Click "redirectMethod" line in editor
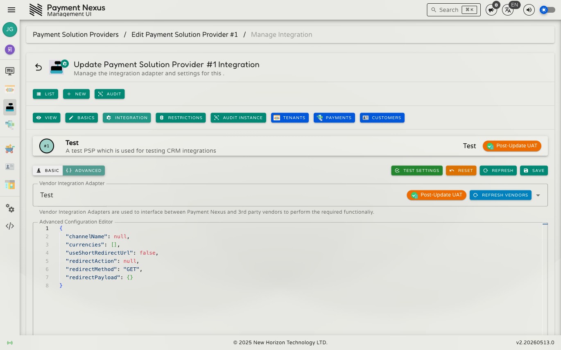Viewport: 561px width, 350px height. pyautogui.click(x=104, y=269)
